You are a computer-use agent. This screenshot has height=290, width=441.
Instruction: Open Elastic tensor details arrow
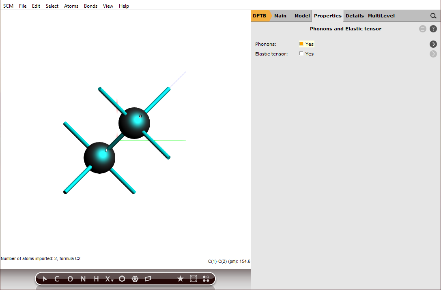[x=433, y=54]
